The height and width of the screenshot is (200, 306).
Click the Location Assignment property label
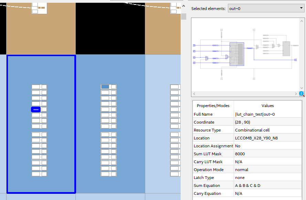(213, 146)
